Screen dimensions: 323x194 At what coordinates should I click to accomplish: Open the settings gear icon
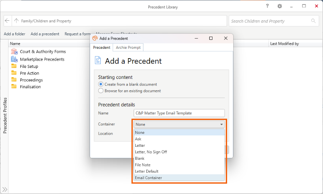pos(280,6)
